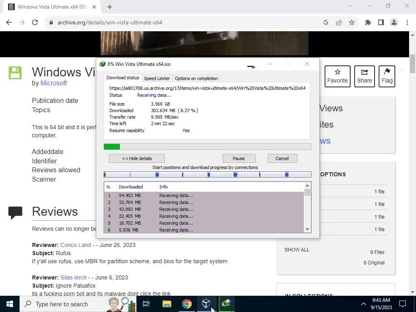Reload the archive.org page

35,23
